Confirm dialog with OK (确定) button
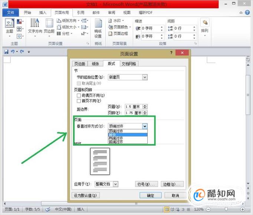This screenshot has width=253, height=215. (x=150, y=196)
